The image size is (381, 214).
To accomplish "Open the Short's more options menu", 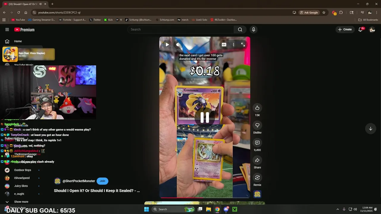I will (234, 45).
